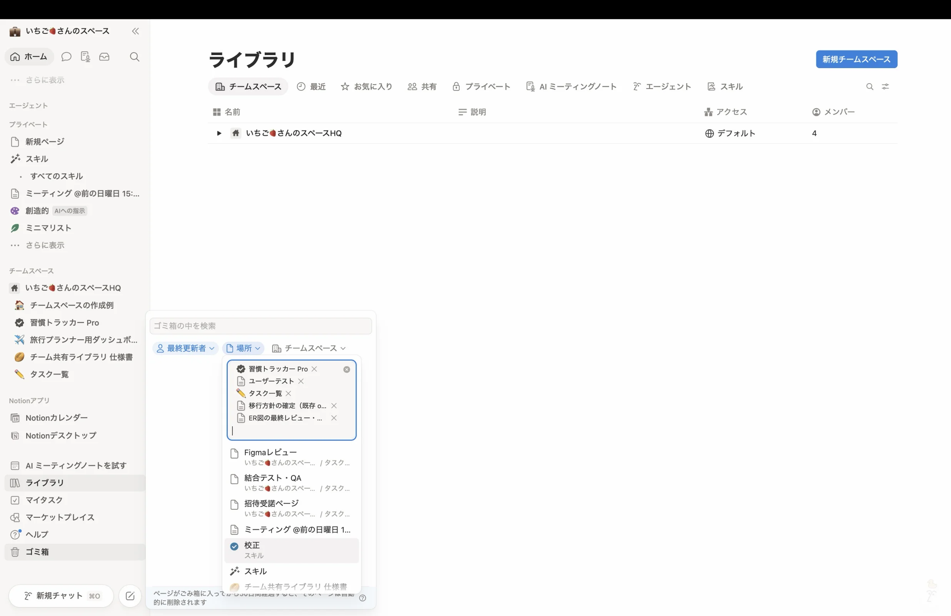
Task: Open Notionカレンダー app link
Action: [75, 418]
